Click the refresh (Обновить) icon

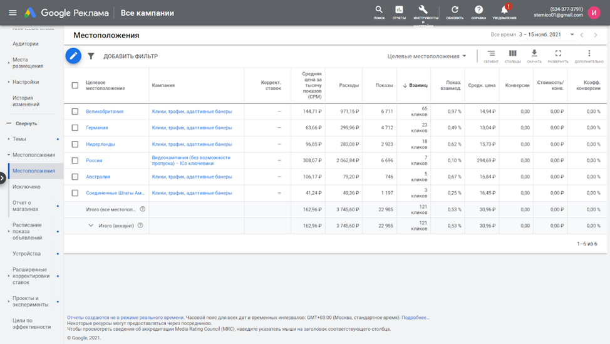click(x=455, y=10)
